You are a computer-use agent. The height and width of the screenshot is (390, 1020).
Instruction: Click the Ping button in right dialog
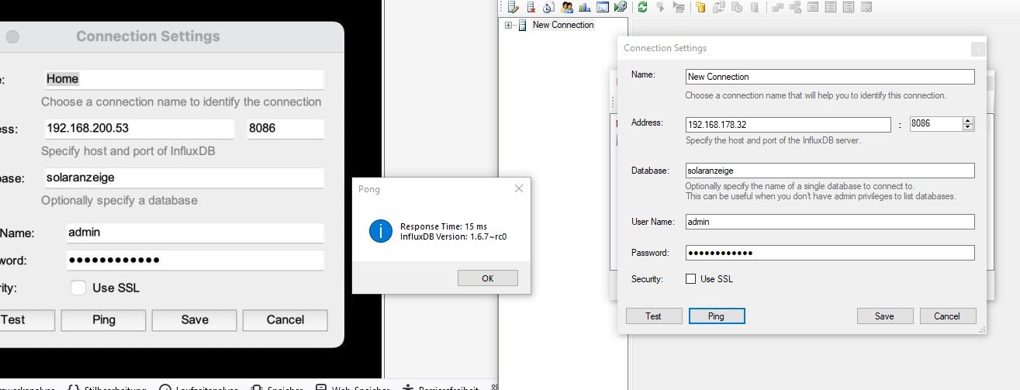pos(716,316)
